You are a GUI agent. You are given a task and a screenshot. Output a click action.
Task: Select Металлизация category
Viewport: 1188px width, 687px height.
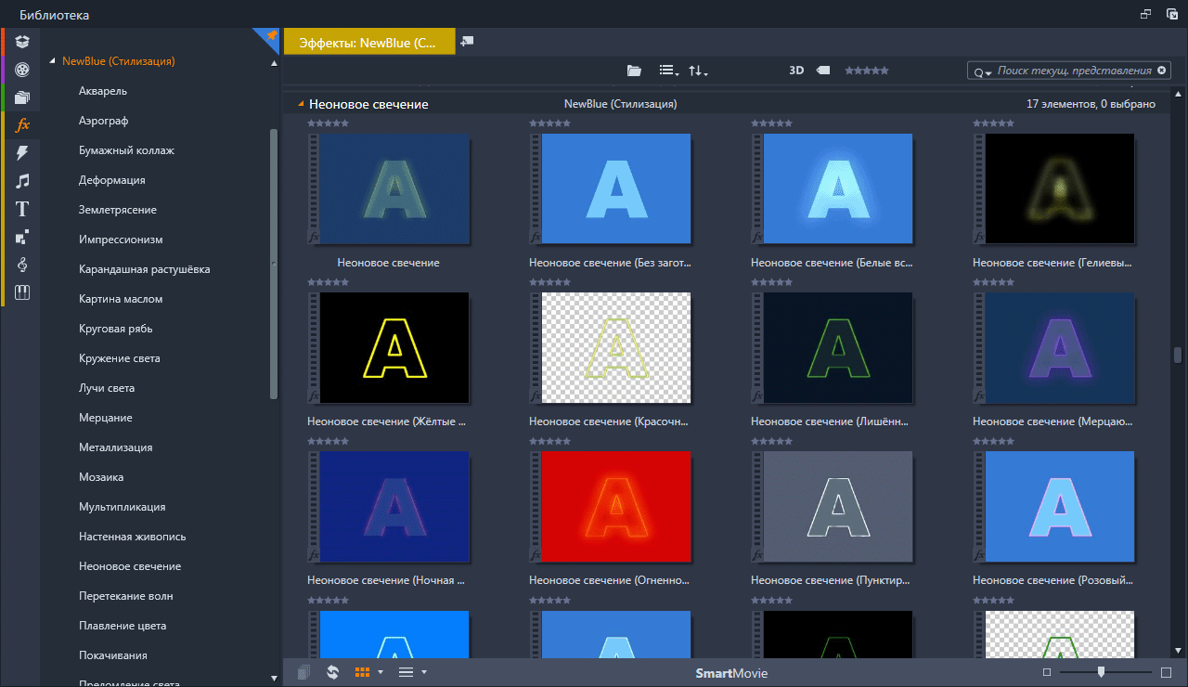116,447
